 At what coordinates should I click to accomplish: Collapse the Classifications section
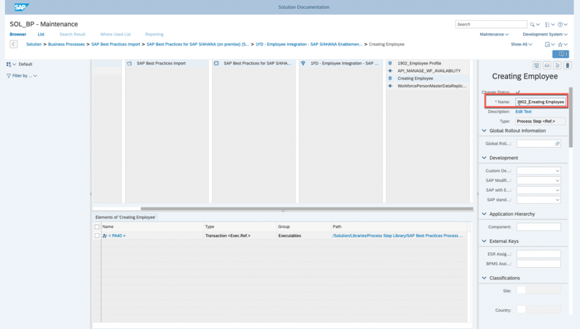(x=484, y=278)
